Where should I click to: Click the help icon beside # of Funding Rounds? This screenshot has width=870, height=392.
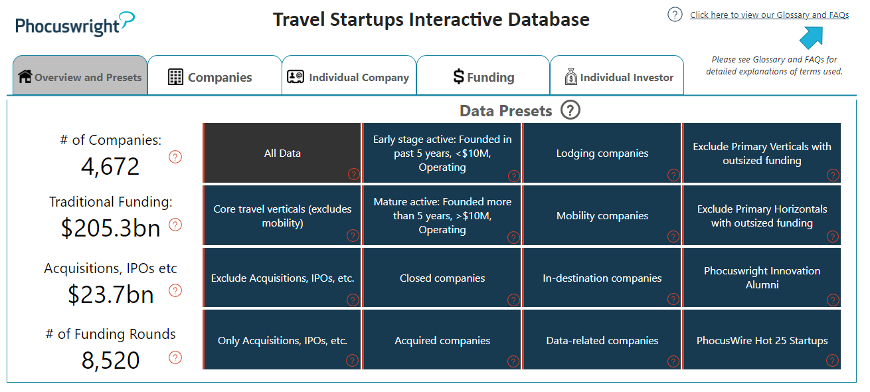[175, 357]
